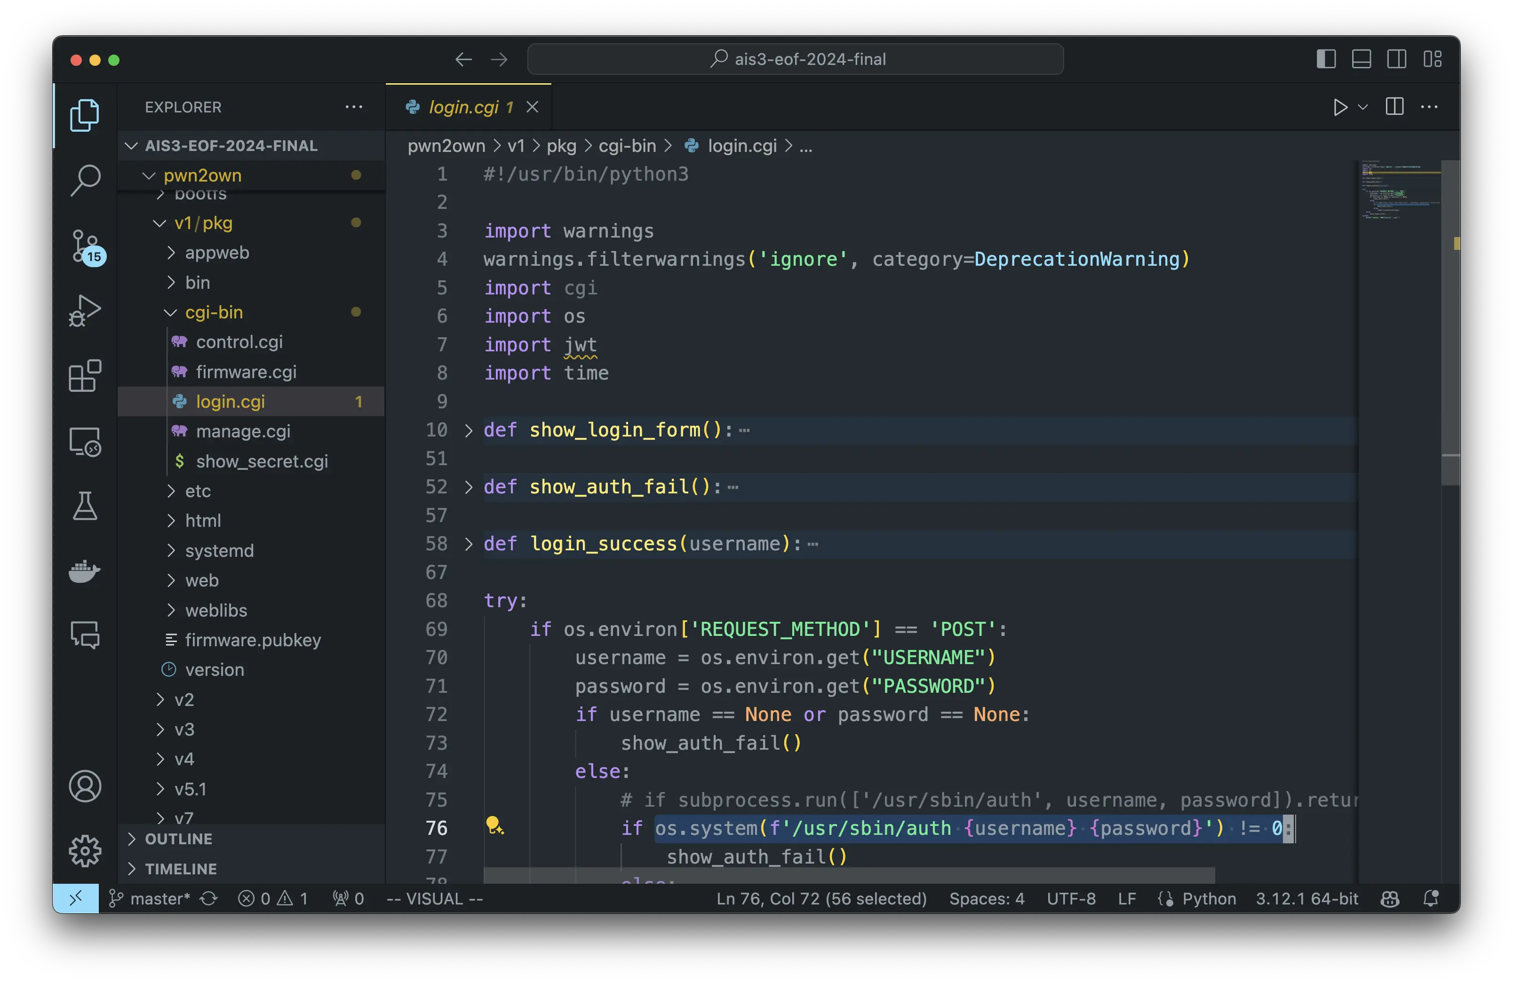This screenshot has width=1513, height=983.
Task: Toggle the bottom panel layout button
Action: point(1361,59)
